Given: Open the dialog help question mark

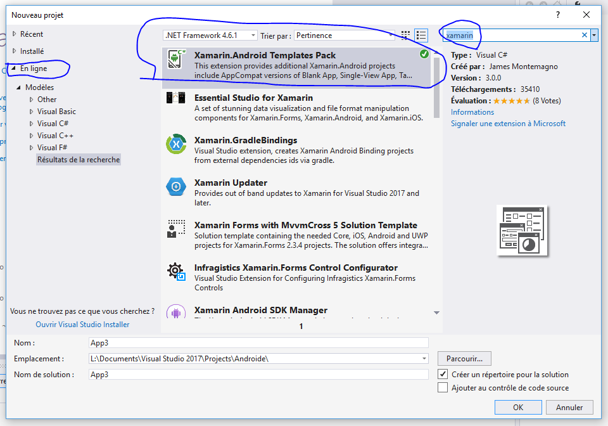Looking at the screenshot, I should (x=557, y=15).
